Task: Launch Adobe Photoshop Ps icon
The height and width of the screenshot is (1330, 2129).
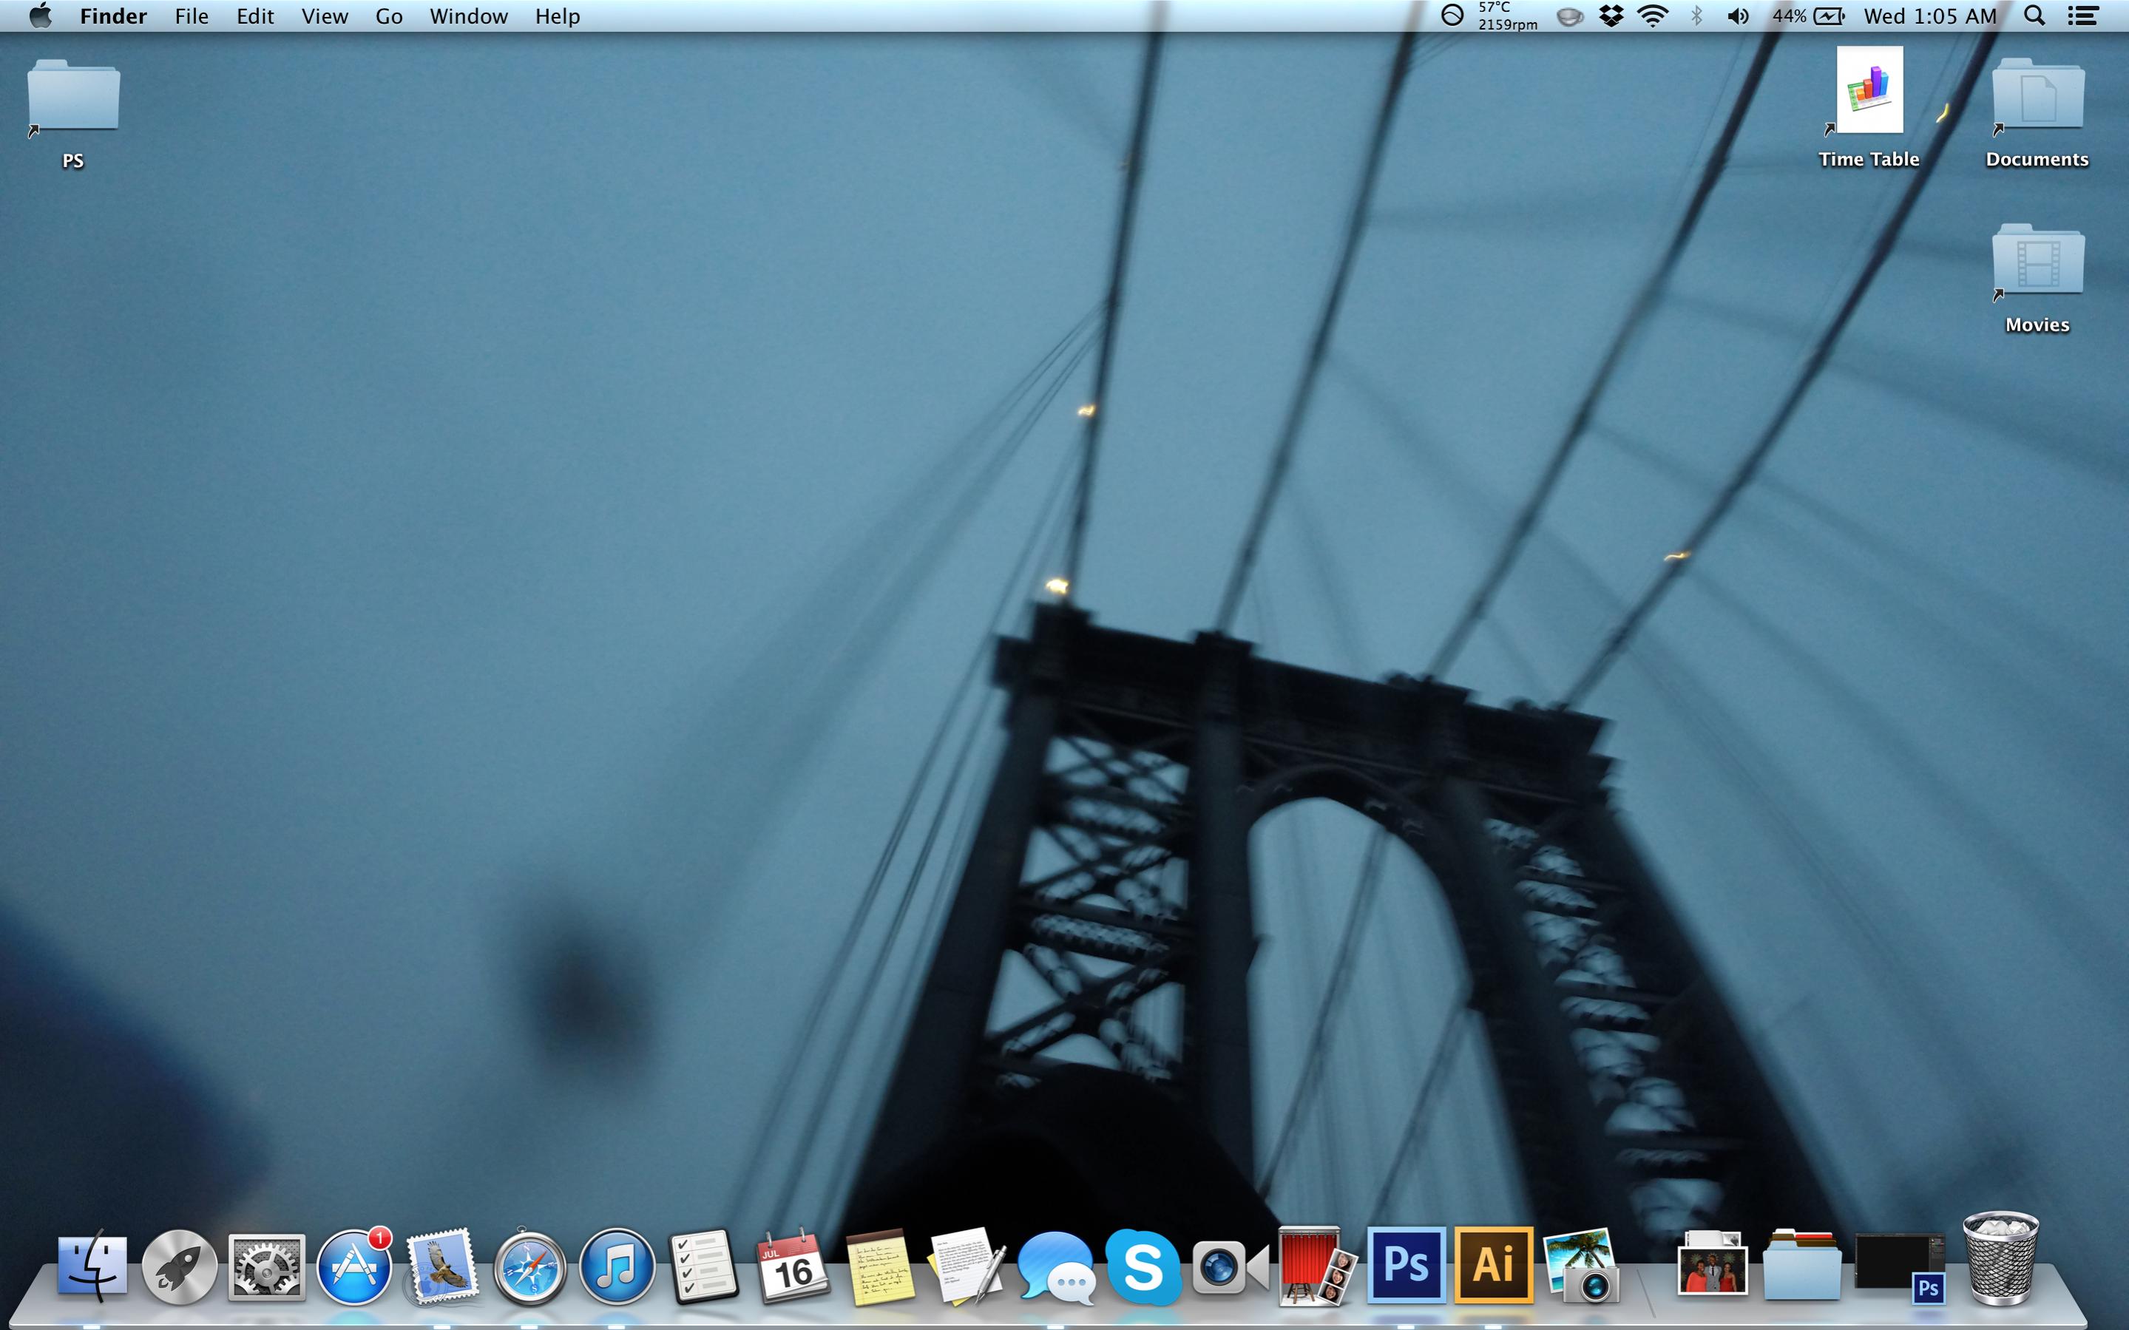Action: point(1406,1265)
